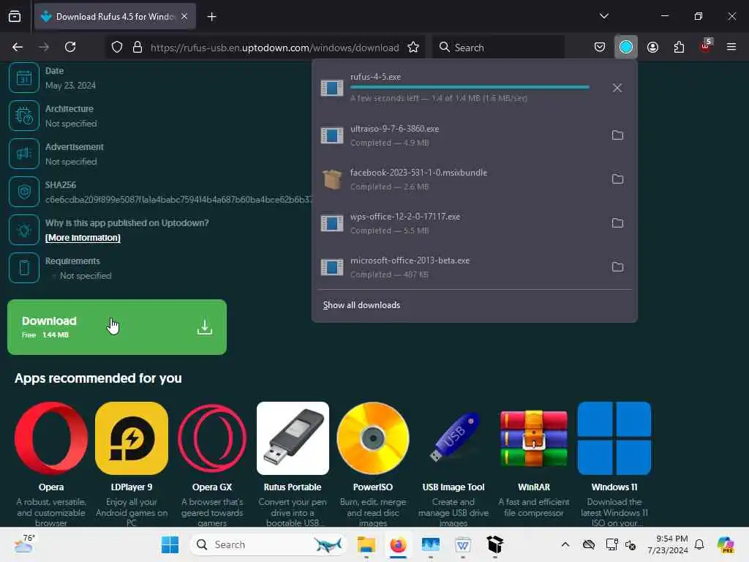The height and width of the screenshot is (562, 749).
Task: Open the PowerISO app icon
Action: point(372,438)
